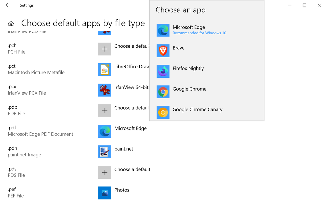This screenshot has width=327, height=203.
Task: Click 'Recommended for Windows 10' text
Action: 199,33
